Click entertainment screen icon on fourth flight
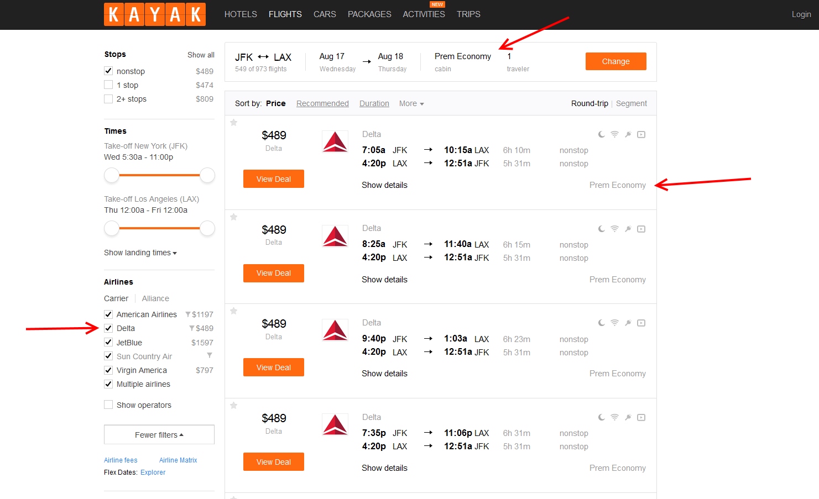Viewport: 819px width, 499px height. 641,417
